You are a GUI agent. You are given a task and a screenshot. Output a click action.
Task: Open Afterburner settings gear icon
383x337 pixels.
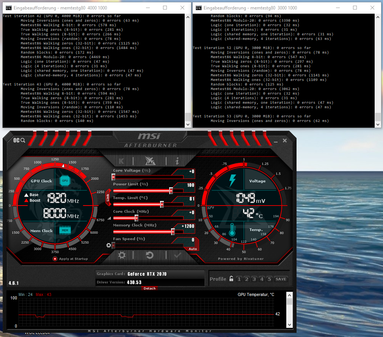click(x=122, y=255)
